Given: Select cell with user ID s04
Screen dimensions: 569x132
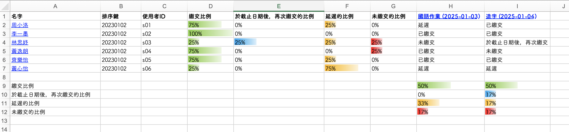Looking at the screenshot, I should (164, 51).
